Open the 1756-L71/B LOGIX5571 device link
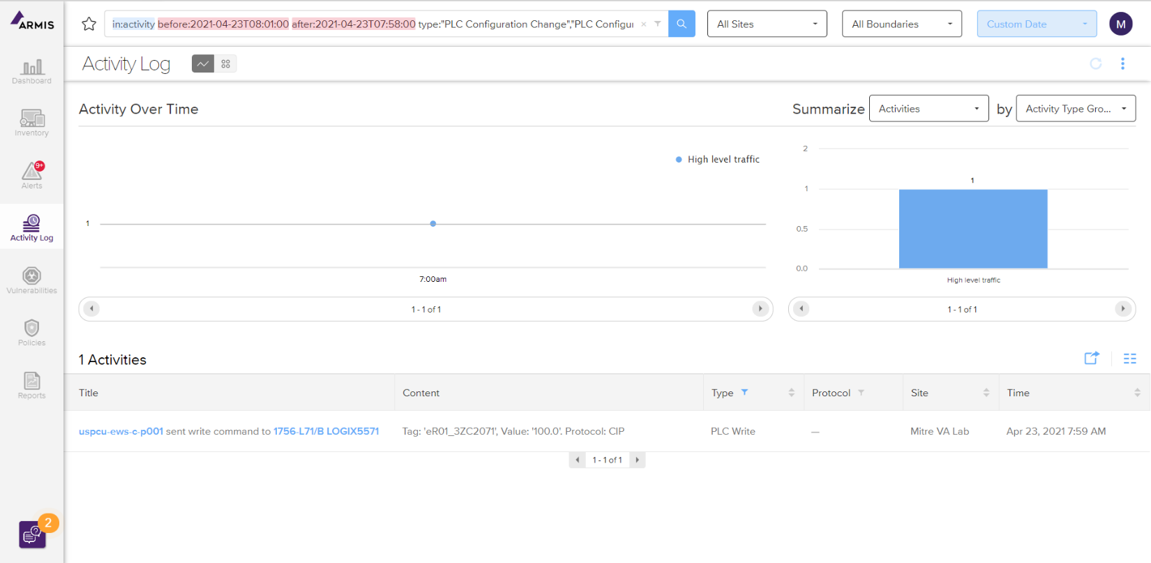This screenshot has width=1151, height=563. coord(326,431)
